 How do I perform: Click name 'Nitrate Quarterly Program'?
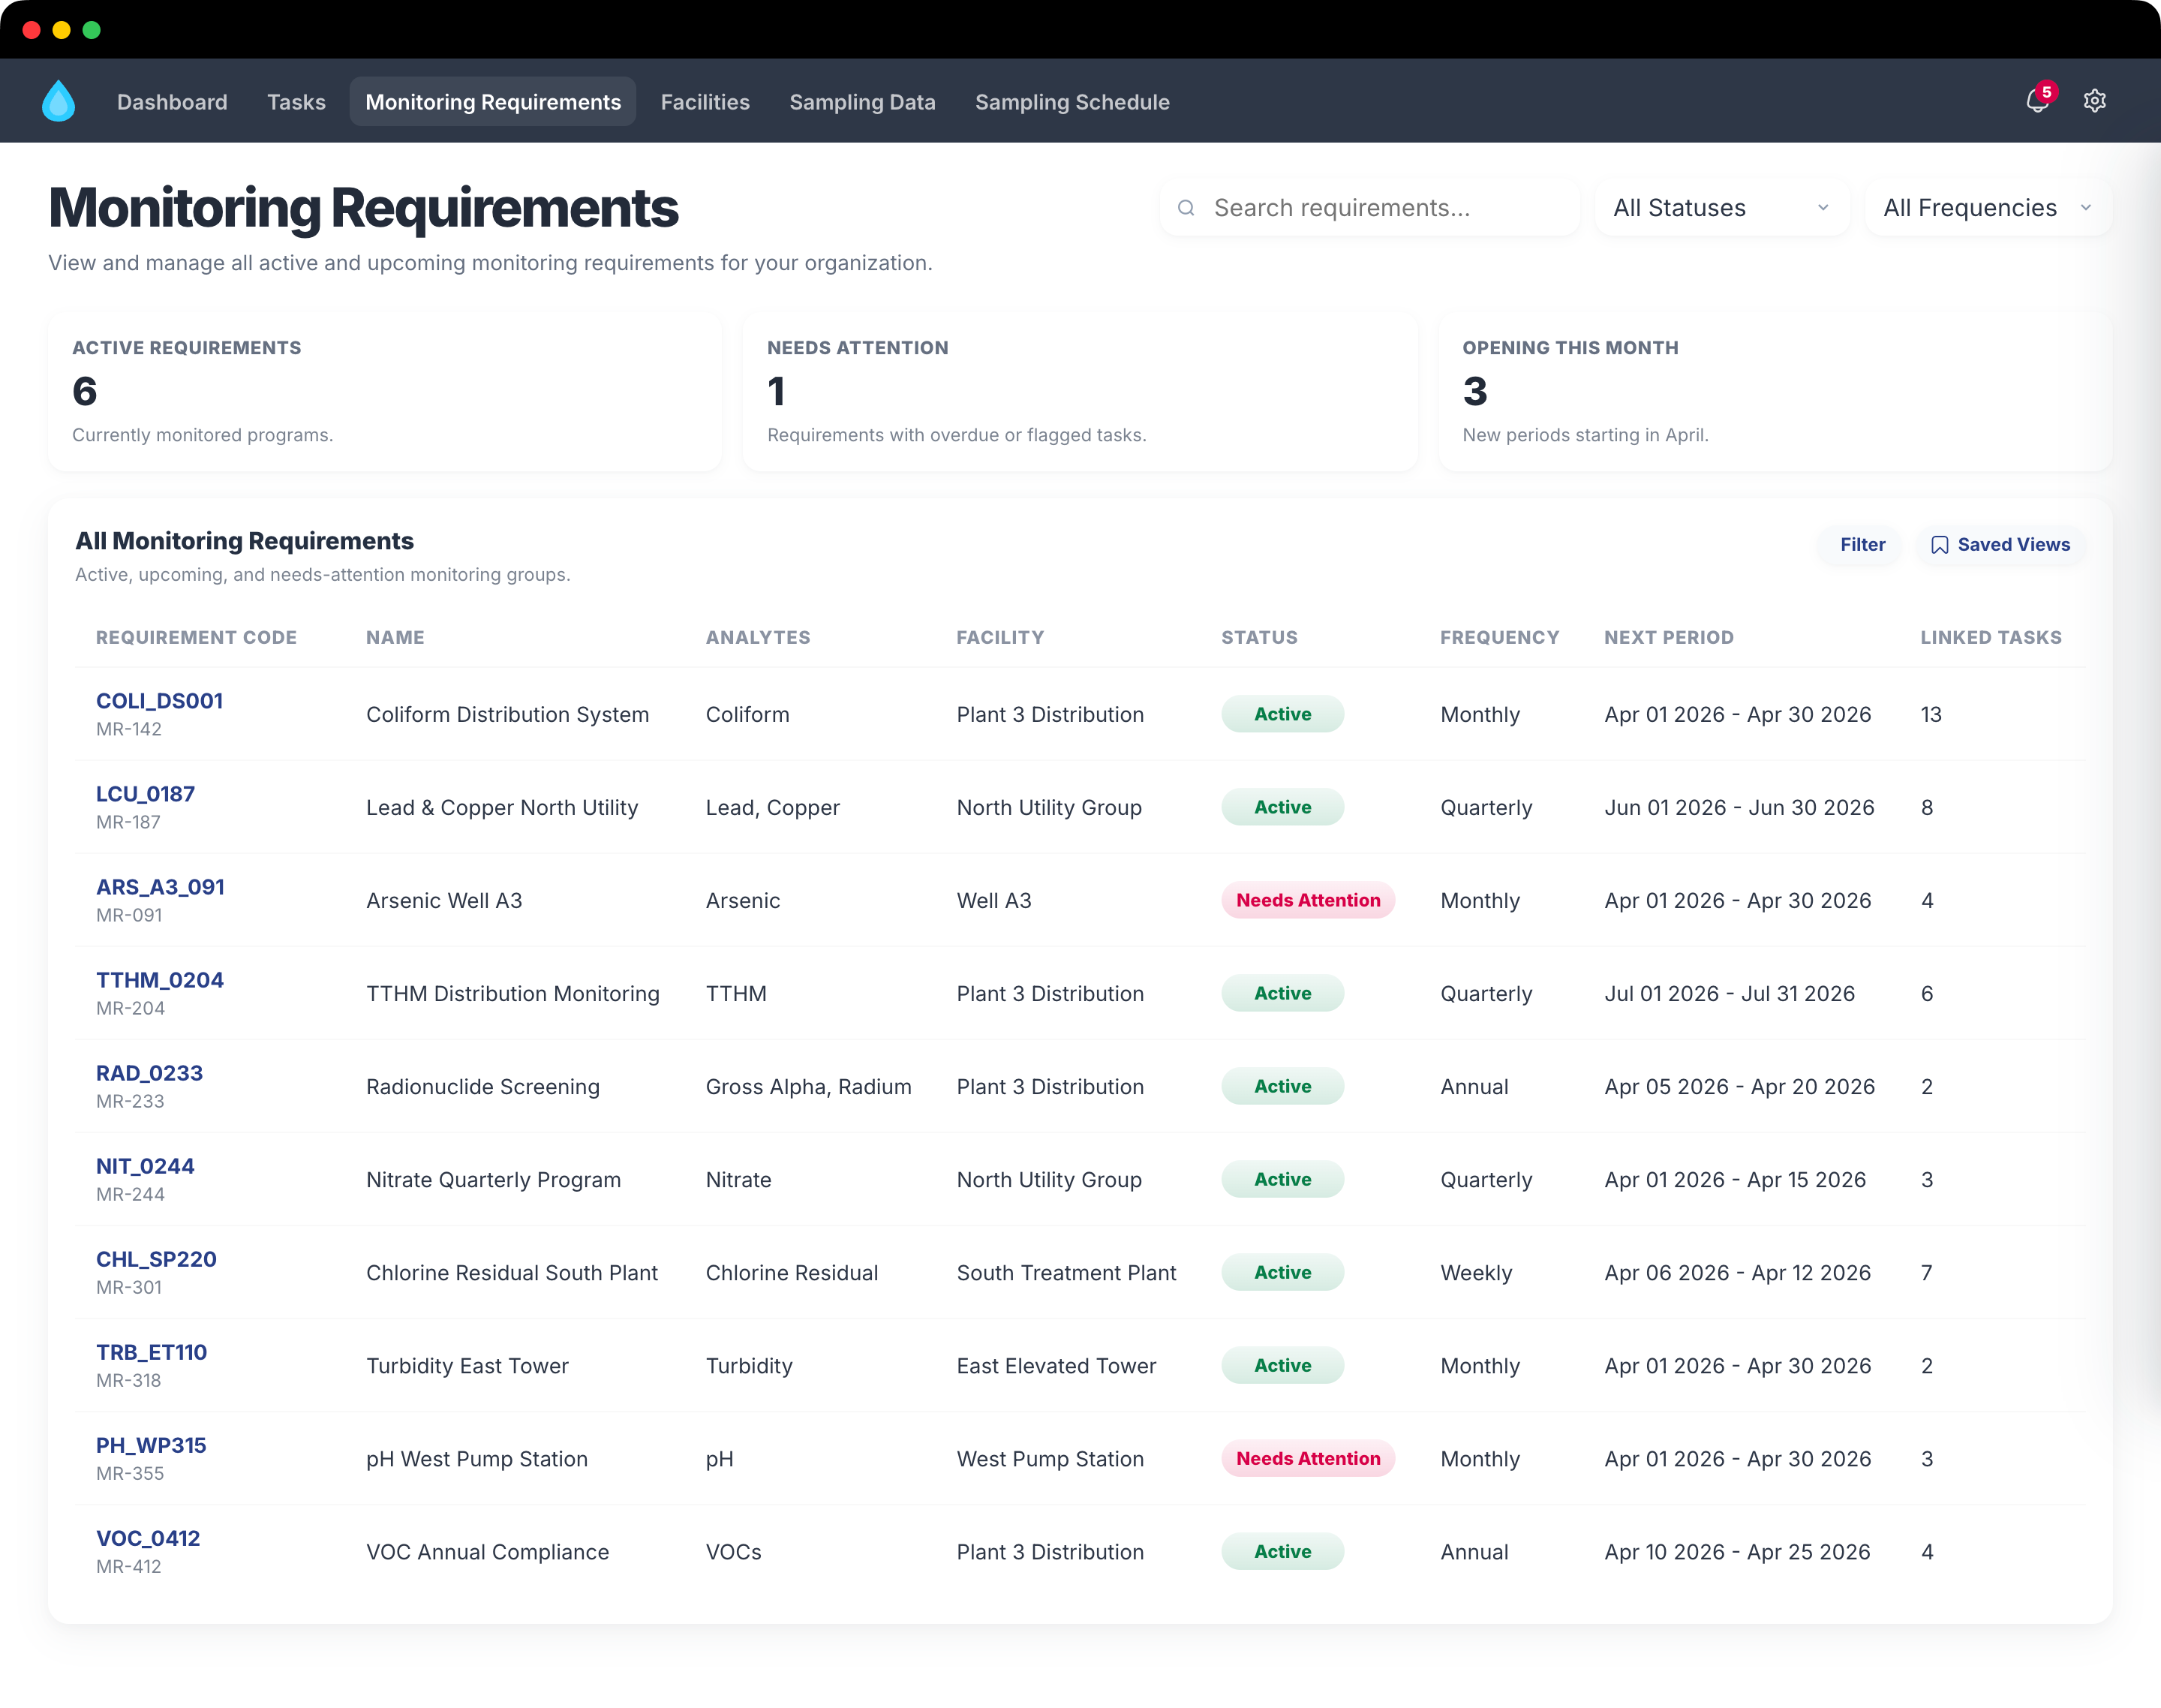click(493, 1180)
